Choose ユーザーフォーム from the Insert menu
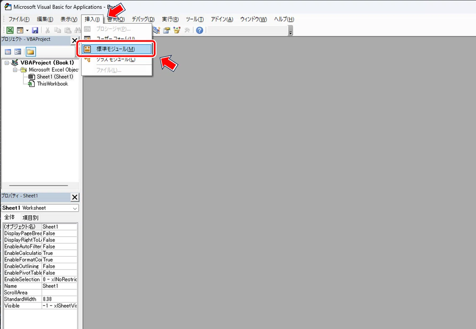This screenshot has width=476, height=329. pyautogui.click(x=116, y=39)
